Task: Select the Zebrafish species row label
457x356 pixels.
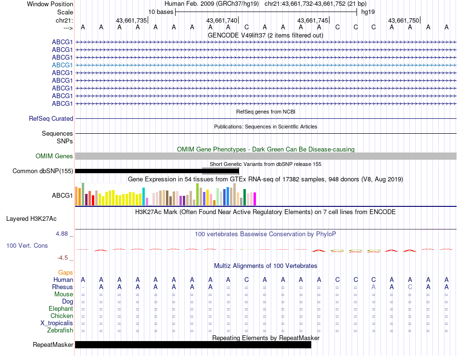Action: click(60, 331)
